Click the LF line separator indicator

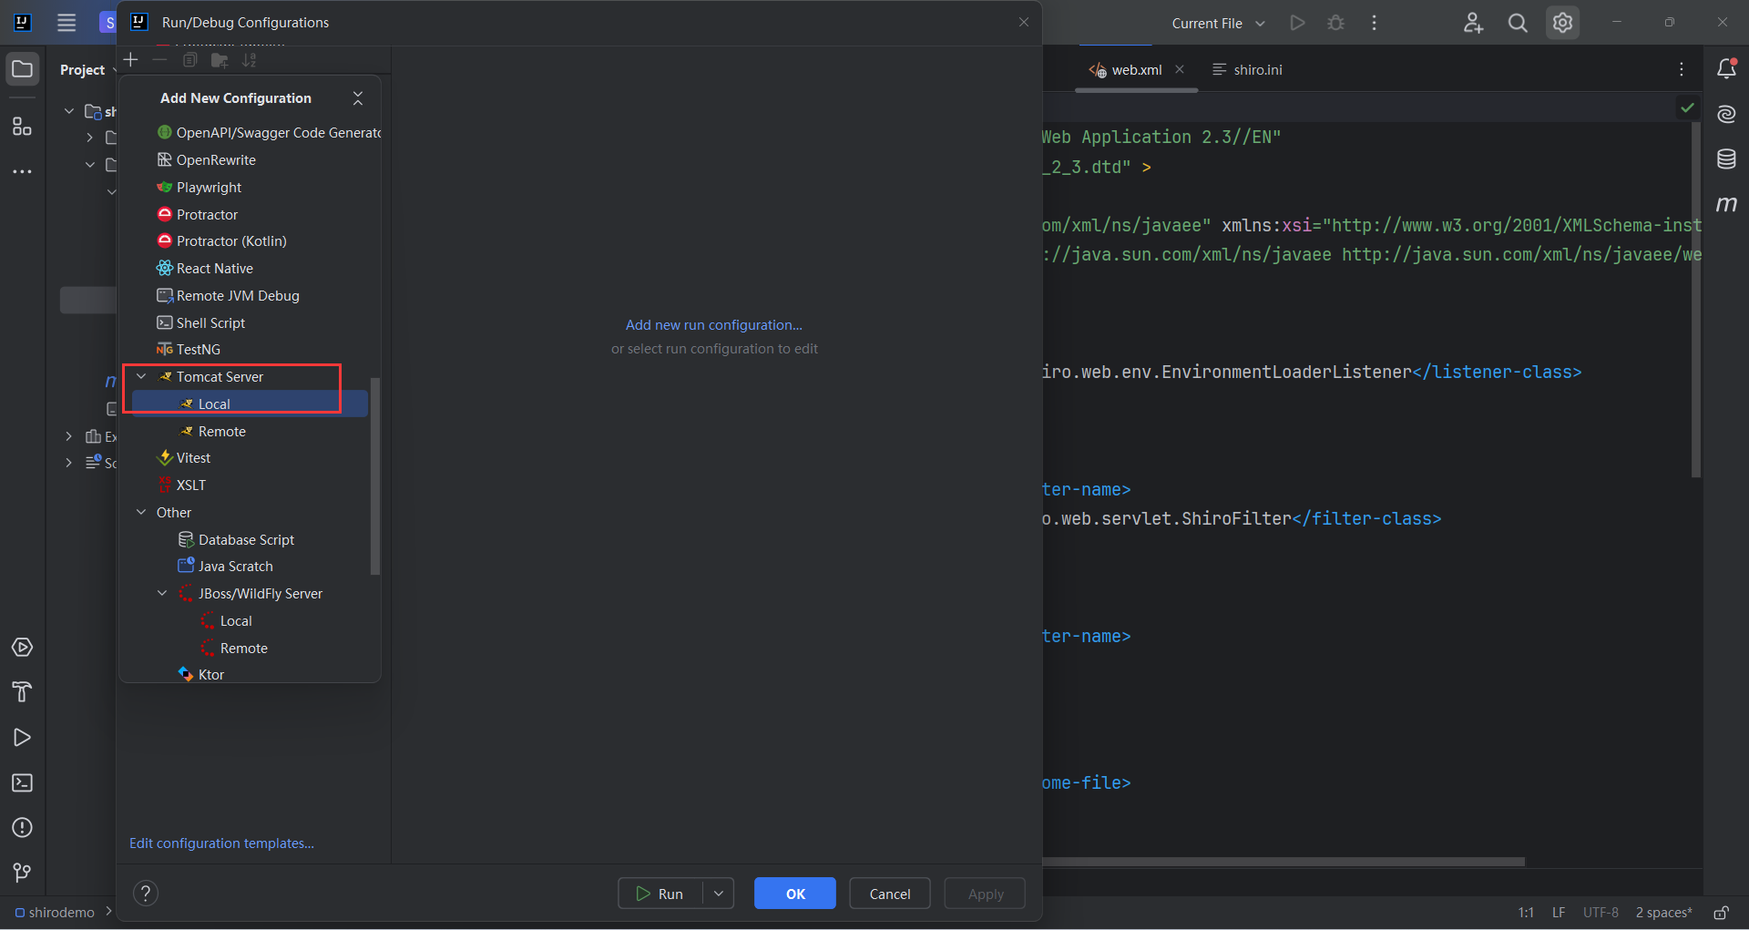1559,913
